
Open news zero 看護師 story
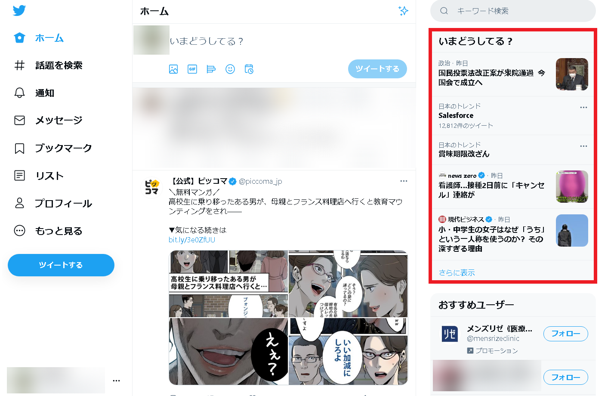click(492, 190)
